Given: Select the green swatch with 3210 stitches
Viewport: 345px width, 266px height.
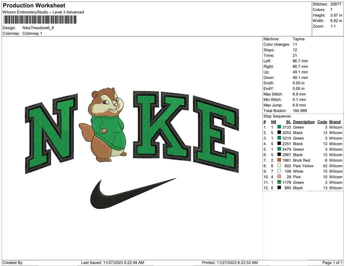Looking at the screenshot, I should point(279,138).
